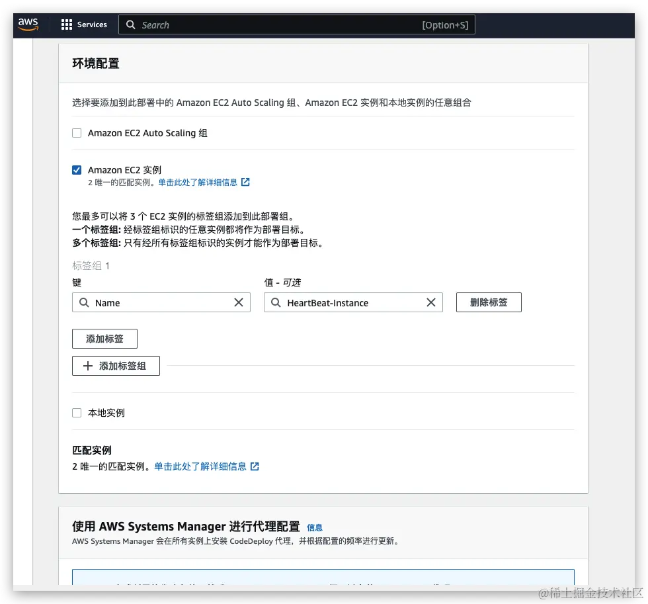This screenshot has height=604, width=648.
Task: Open the Services grid menu
Action: [67, 24]
